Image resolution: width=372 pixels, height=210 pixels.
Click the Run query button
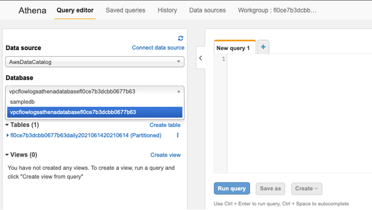[x=232, y=188]
